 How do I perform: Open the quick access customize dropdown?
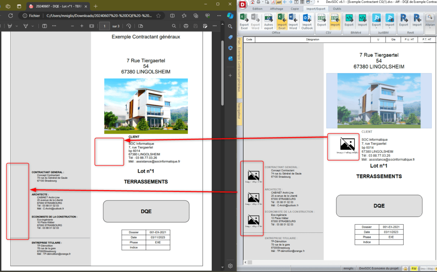pyautogui.click(x=318, y=2)
